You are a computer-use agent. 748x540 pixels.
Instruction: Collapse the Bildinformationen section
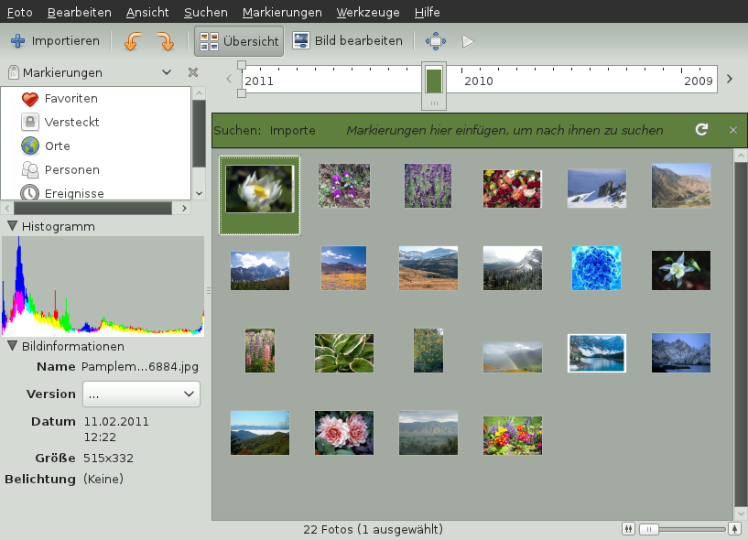coord(12,347)
